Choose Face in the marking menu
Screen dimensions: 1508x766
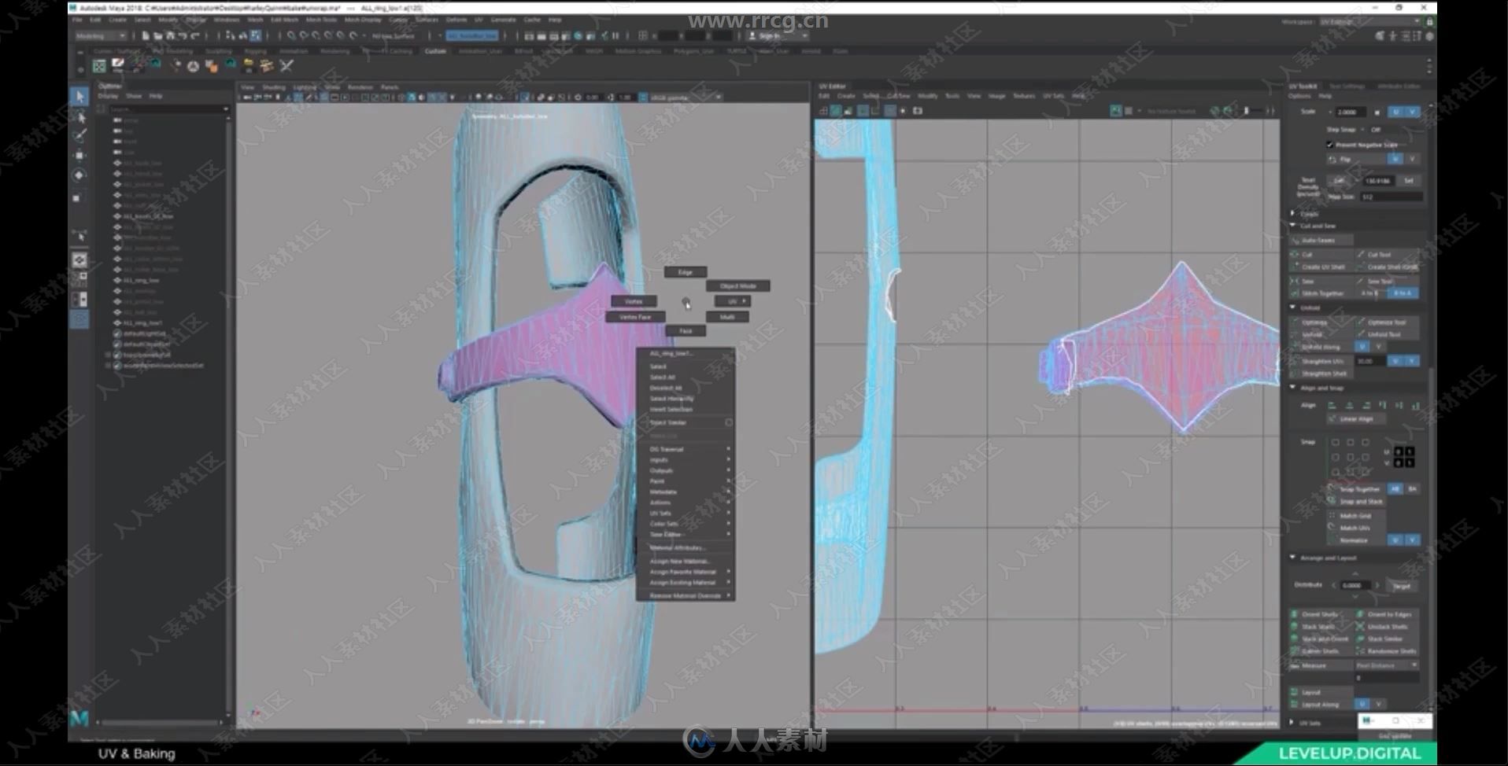686,331
